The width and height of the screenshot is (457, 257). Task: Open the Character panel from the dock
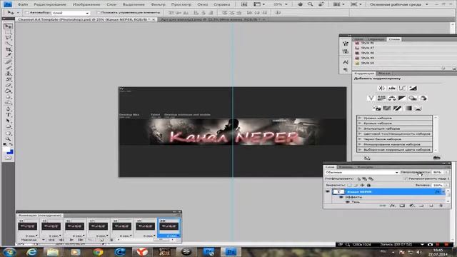346,62
